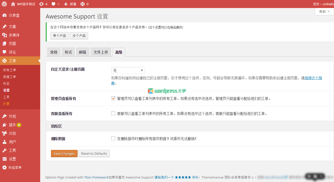Image resolution: width=334 pixels, height=182 pixels.
Task: Click the 页面 pages icon
Action: pyautogui.click(x=5, y=44)
